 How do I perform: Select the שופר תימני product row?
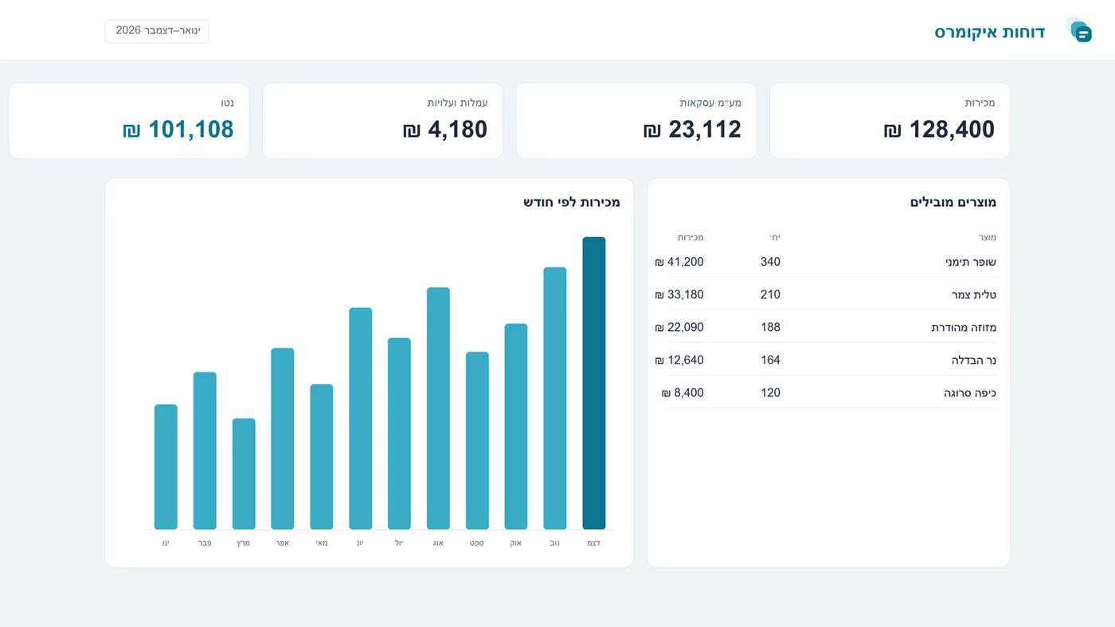pyautogui.click(x=825, y=262)
